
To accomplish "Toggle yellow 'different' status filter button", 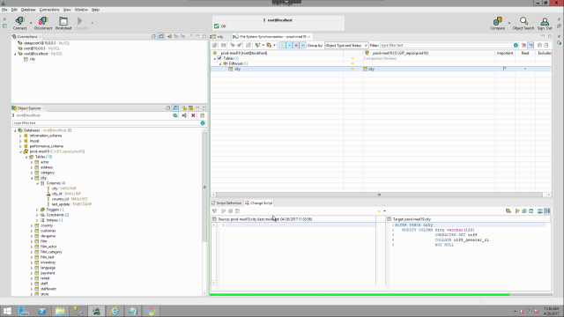I will click(282, 45).
